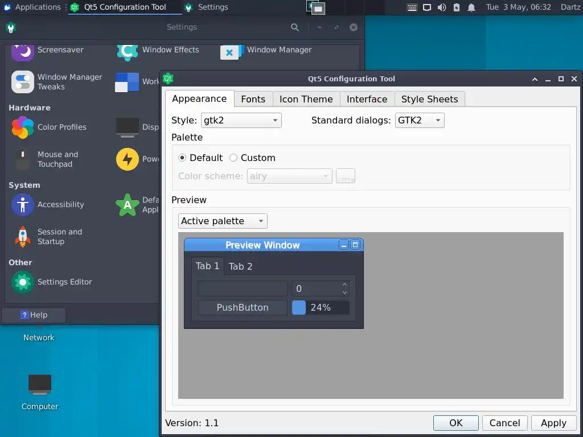Click the Network desktop label
The width and height of the screenshot is (583, 437).
click(x=39, y=337)
